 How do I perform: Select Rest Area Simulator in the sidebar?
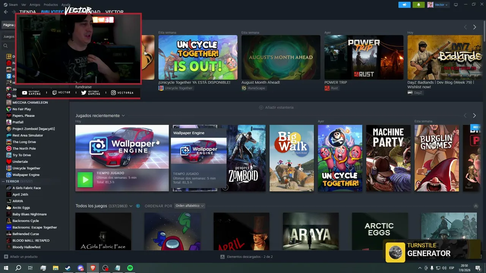[x=28, y=135]
